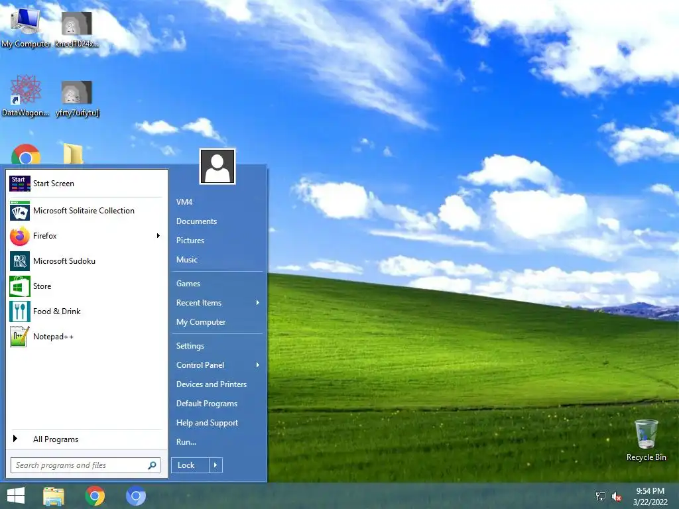Open Games from Start menu
This screenshot has height=509, width=679.
188,284
